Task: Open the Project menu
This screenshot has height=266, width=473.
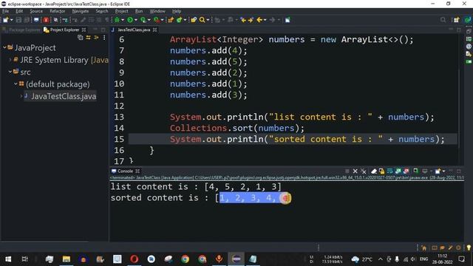Action: (121, 11)
